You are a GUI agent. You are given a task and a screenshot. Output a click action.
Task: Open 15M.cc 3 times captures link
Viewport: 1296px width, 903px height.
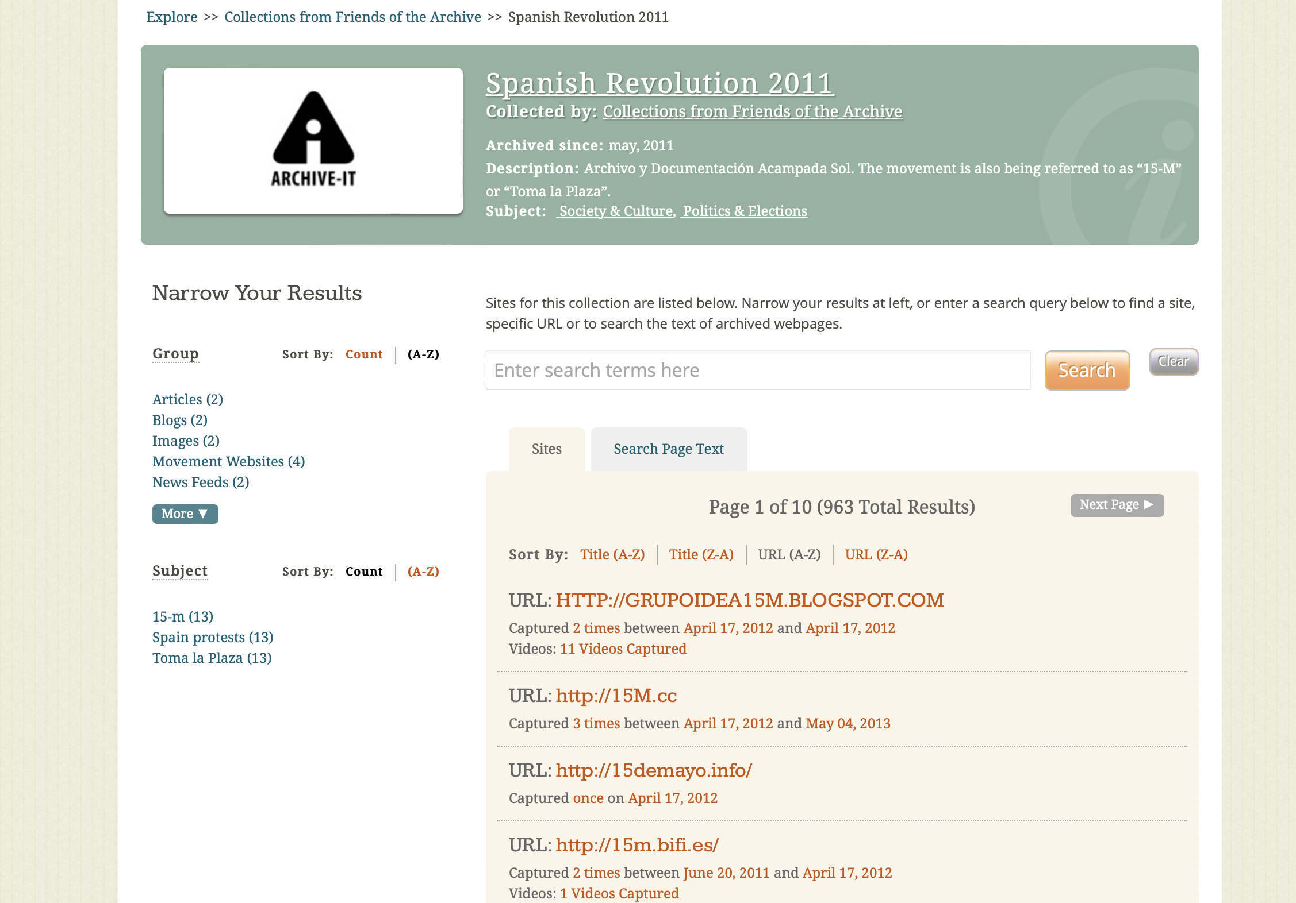tap(596, 723)
